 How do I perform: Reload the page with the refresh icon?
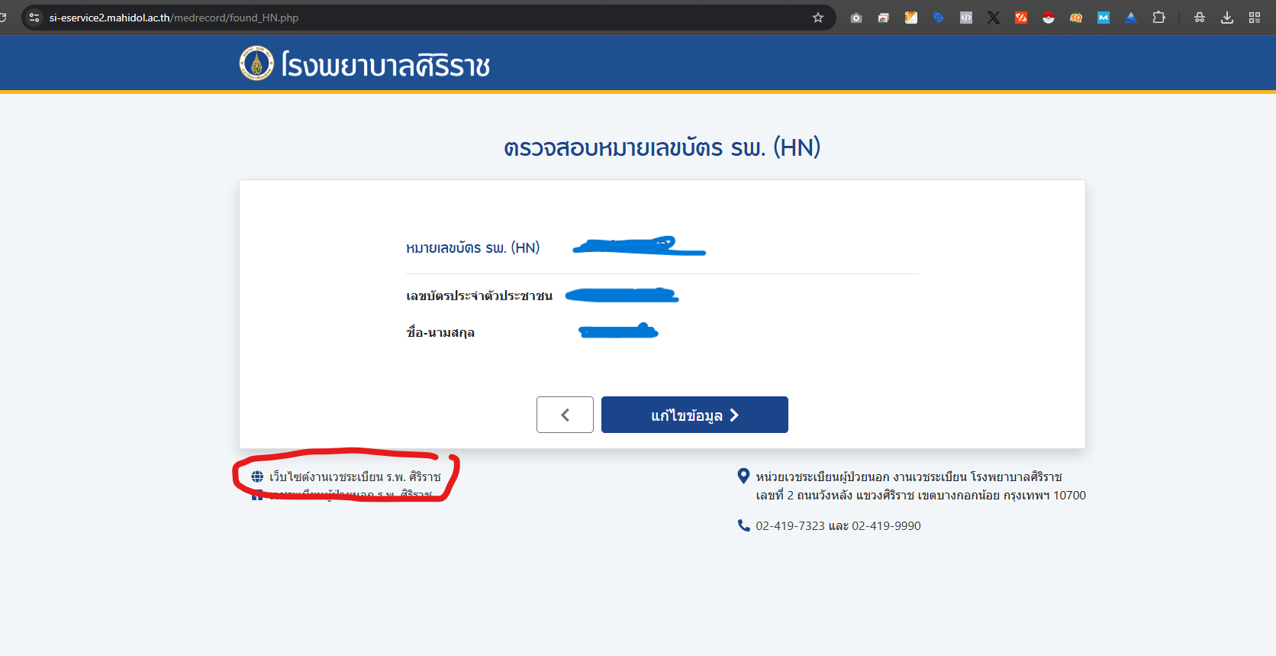point(3,17)
